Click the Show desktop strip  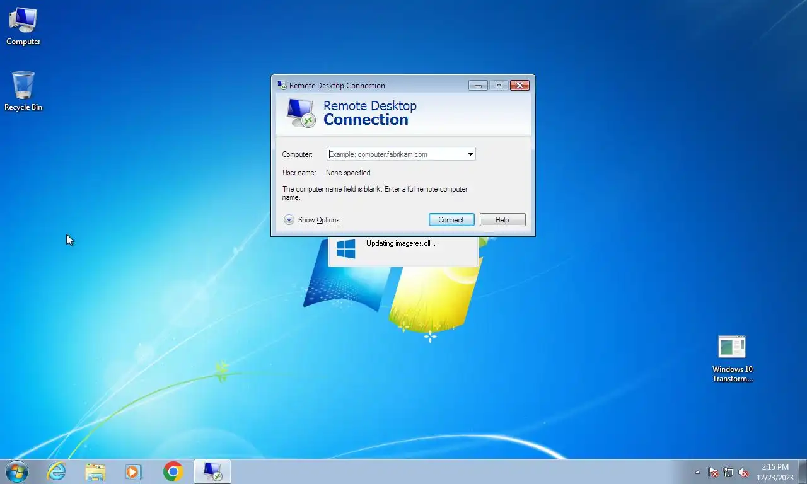coord(802,471)
